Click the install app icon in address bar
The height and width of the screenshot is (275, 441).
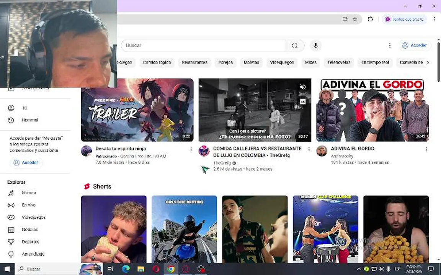pyautogui.click(x=345, y=19)
